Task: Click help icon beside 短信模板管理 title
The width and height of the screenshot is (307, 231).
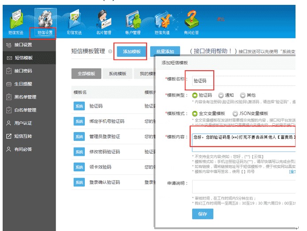Action: (x=110, y=52)
